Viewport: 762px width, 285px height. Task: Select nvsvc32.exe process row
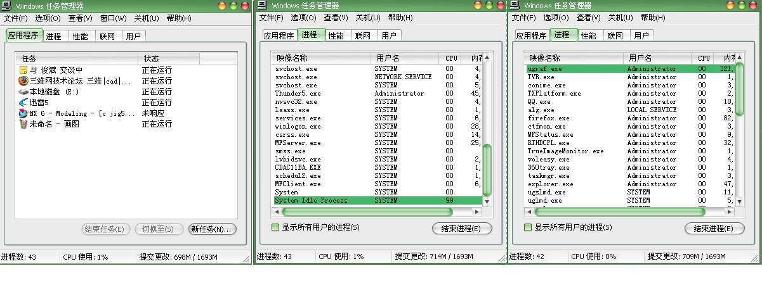click(x=377, y=101)
